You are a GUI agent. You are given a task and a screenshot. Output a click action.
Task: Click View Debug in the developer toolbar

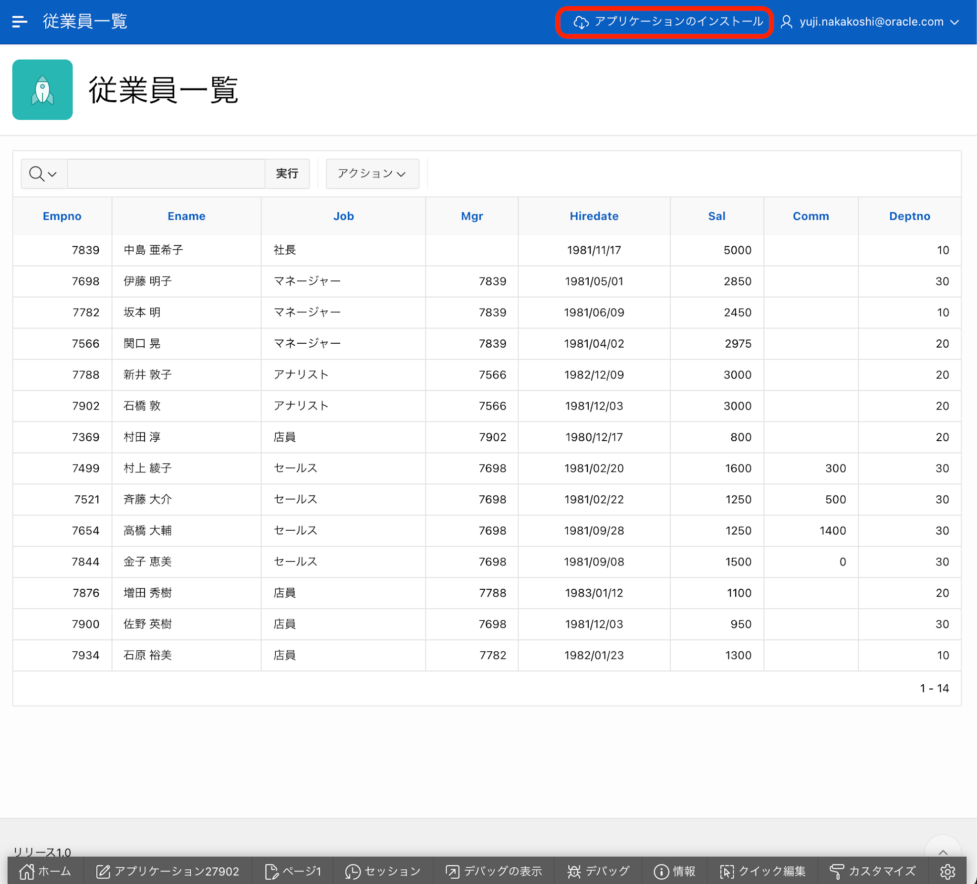(493, 872)
